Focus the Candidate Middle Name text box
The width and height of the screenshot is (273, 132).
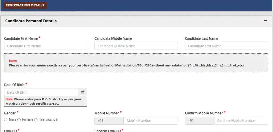point(136,46)
